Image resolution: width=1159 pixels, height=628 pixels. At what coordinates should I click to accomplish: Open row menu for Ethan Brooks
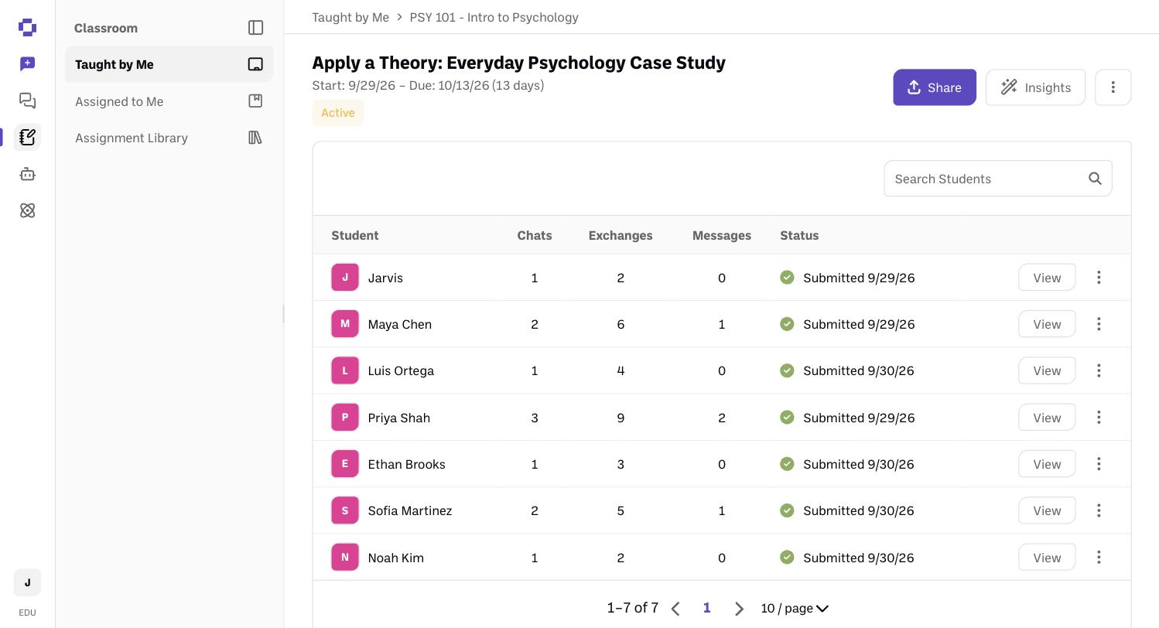click(1099, 464)
